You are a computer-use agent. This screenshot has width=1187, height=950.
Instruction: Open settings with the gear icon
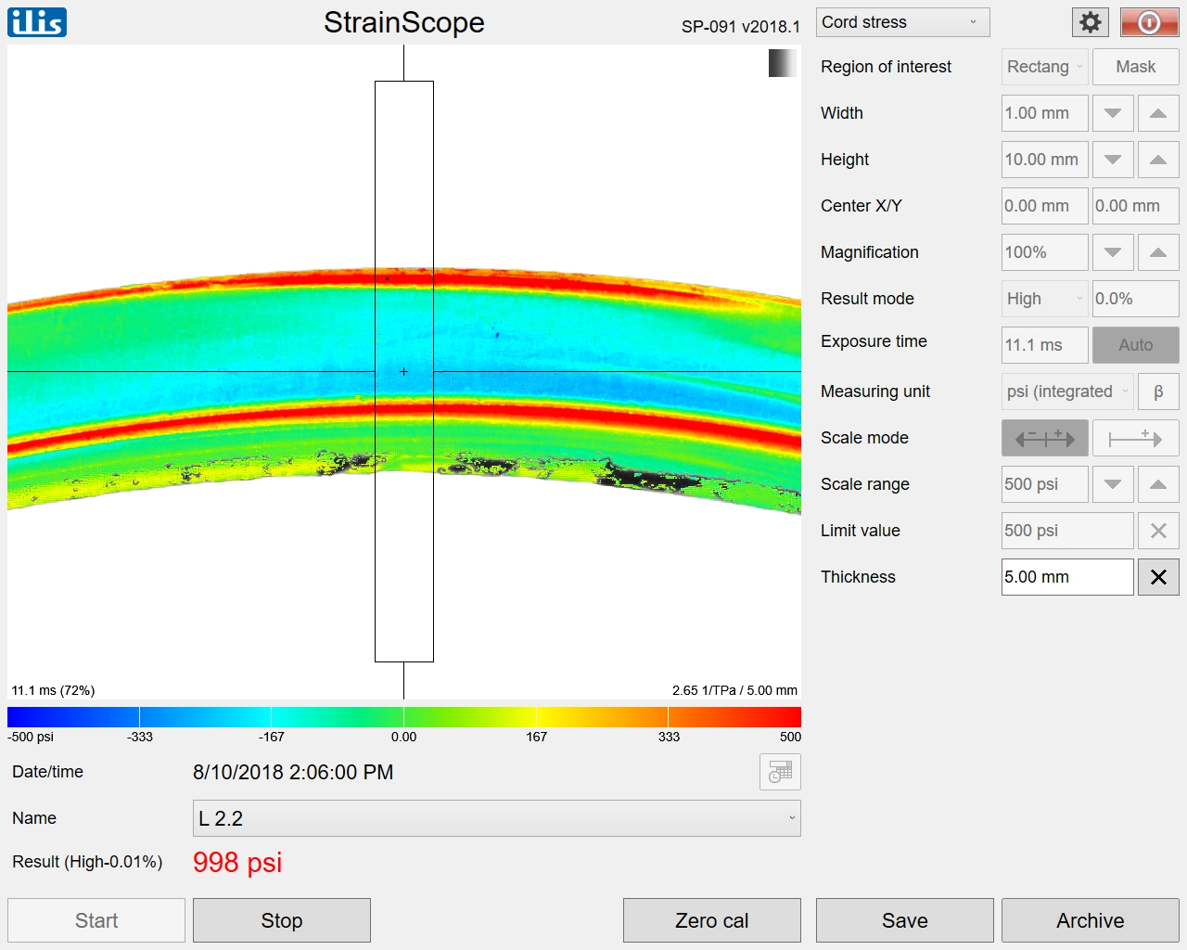(1091, 22)
